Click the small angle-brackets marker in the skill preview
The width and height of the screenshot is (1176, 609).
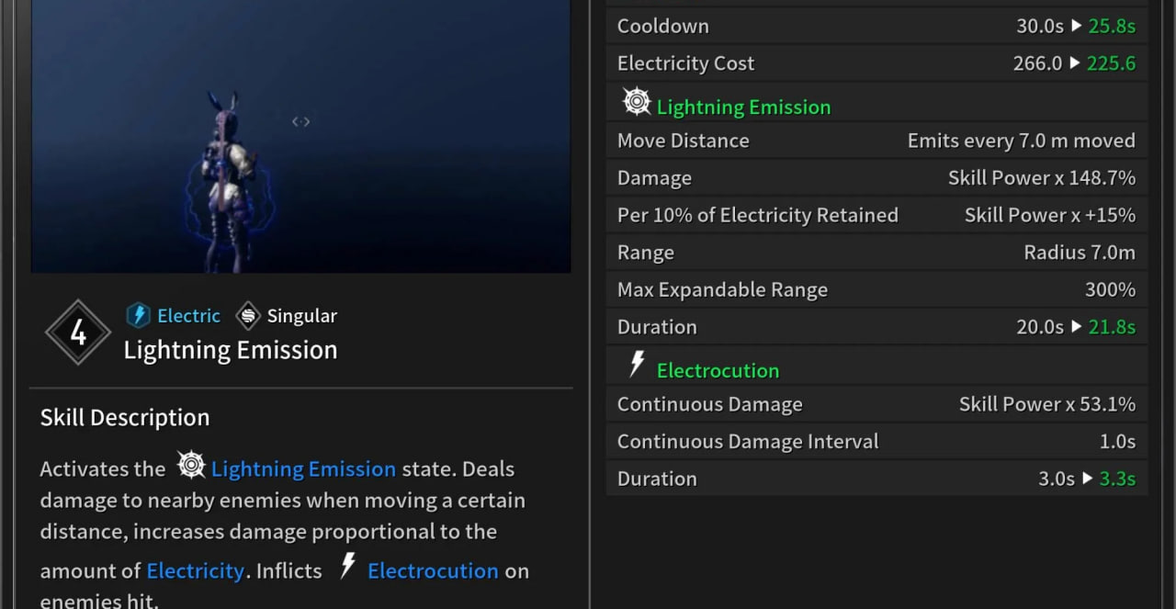301,121
